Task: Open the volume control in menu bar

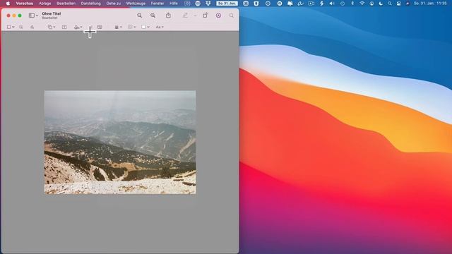Action: (x=332, y=4)
